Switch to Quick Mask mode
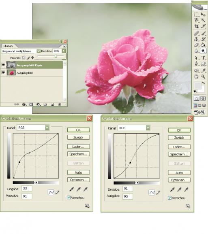Screen dimensions: 208x234 click(203, 98)
